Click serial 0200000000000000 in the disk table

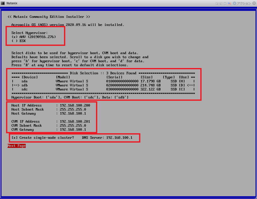click(122, 85)
